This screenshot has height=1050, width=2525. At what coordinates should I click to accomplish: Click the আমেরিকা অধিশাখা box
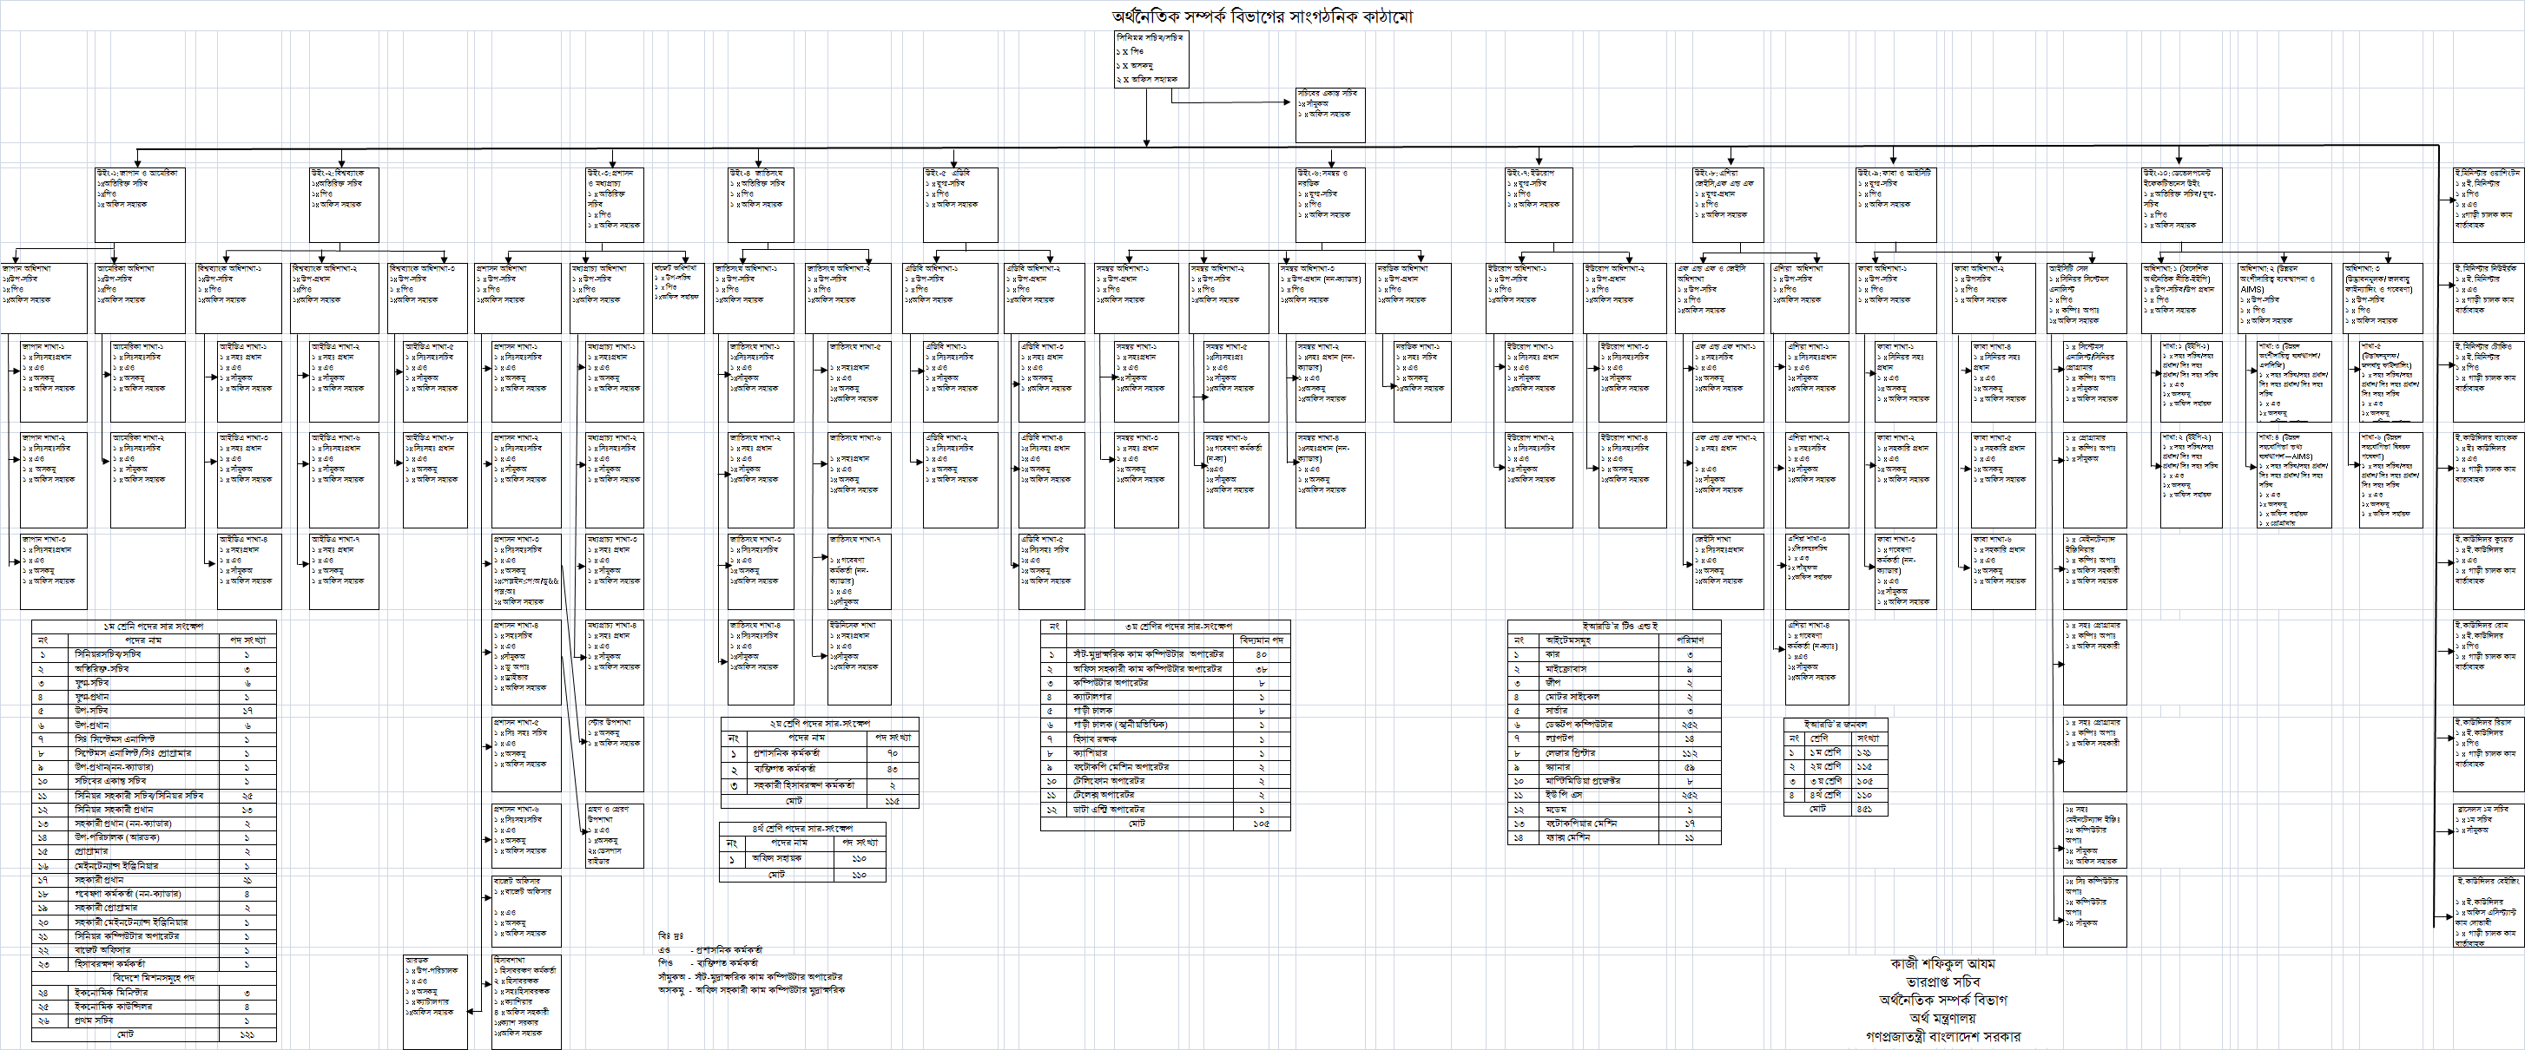(140, 297)
